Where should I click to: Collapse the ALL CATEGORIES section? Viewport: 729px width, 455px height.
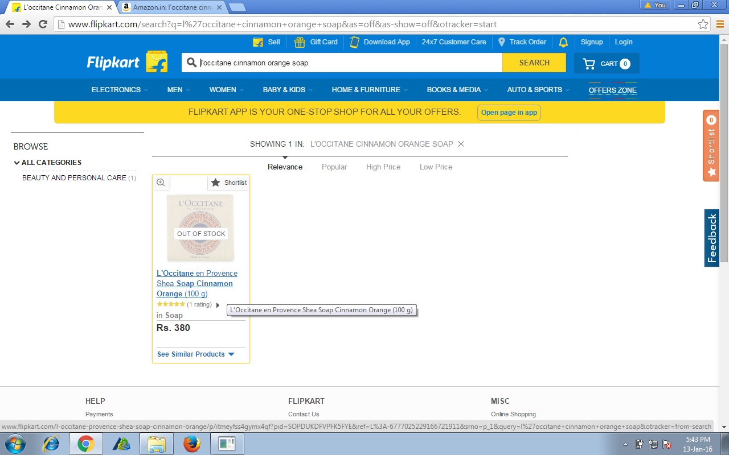[48, 163]
